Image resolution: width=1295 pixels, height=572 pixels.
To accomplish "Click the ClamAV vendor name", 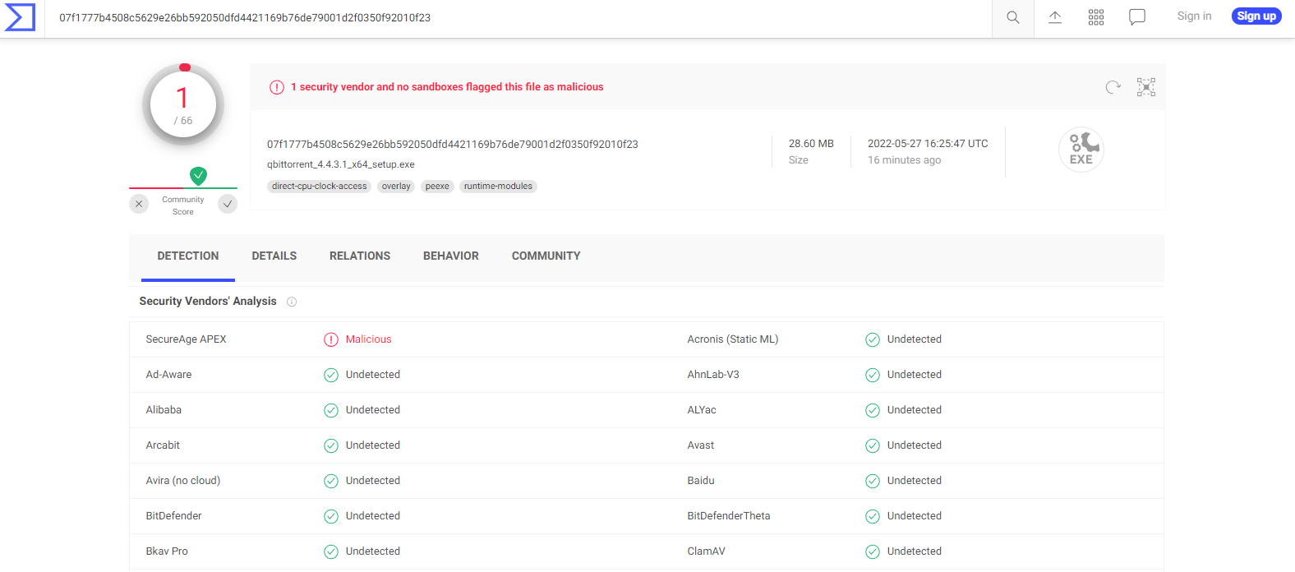I will [707, 551].
